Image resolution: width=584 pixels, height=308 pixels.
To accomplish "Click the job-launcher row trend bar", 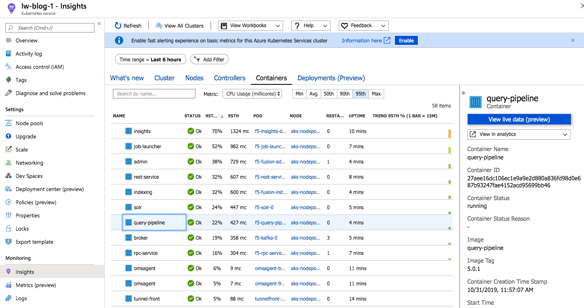I will [x=450, y=150].
